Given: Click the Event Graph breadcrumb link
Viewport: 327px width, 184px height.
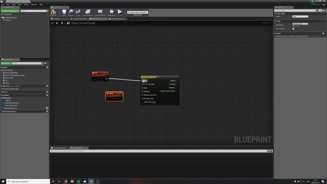Looking at the screenshot, I should [88, 23].
